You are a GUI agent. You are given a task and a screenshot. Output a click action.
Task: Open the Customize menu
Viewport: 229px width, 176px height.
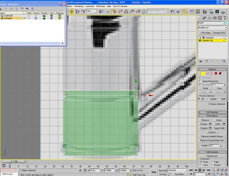click(x=90, y=6)
